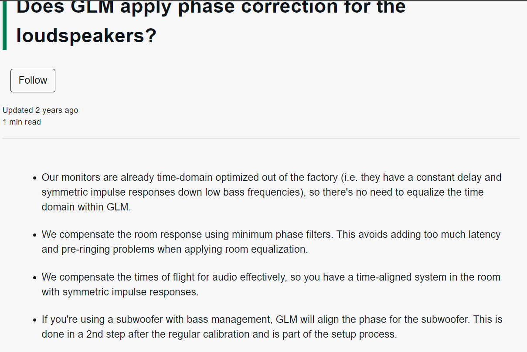The height and width of the screenshot is (352, 527).
Task: Click the bullet marker before "If you're using"
Action: point(35,320)
